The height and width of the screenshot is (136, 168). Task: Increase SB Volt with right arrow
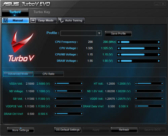pos(82,98)
